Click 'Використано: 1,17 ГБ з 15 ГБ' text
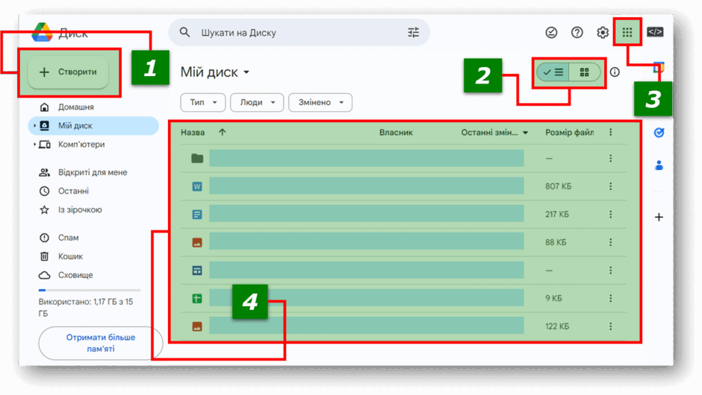 [86, 307]
